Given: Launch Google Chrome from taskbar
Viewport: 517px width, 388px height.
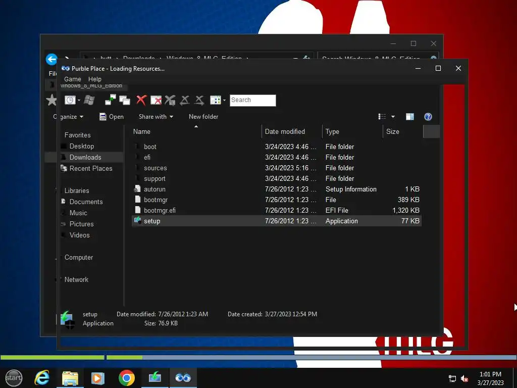Looking at the screenshot, I should (x=127, y=378).
